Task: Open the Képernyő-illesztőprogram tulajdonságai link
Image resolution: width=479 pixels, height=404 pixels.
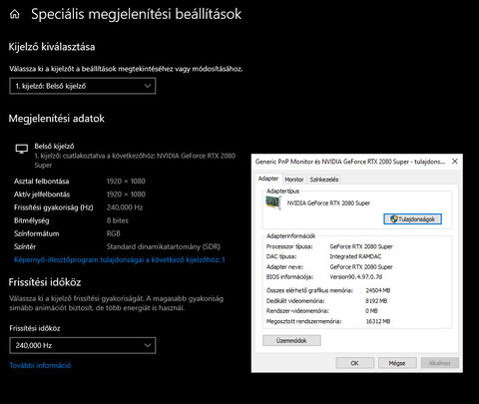Action: pyautogui.click(x=120, y=259)
